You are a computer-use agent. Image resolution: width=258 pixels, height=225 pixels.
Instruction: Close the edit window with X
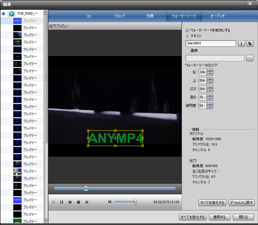point(250,3)
